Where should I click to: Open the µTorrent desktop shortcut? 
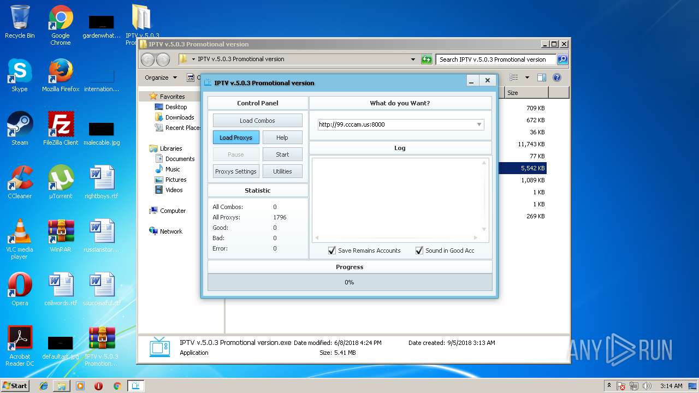click(x=61, y=182)
